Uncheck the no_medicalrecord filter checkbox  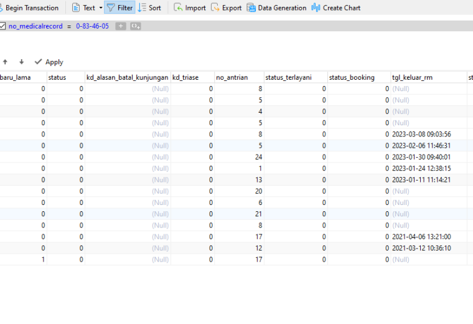pos(2,26)
